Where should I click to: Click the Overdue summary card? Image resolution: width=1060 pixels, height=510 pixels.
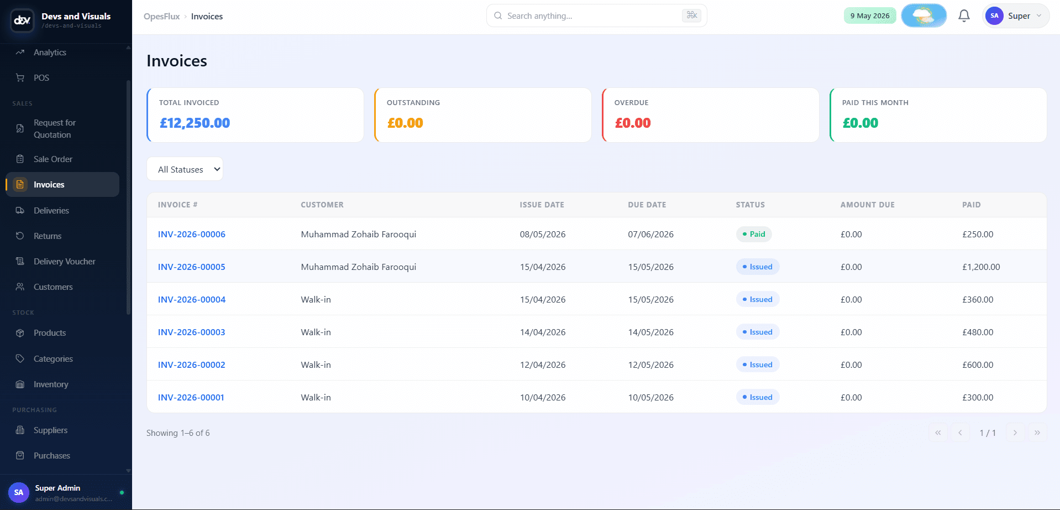pos(711,115)
